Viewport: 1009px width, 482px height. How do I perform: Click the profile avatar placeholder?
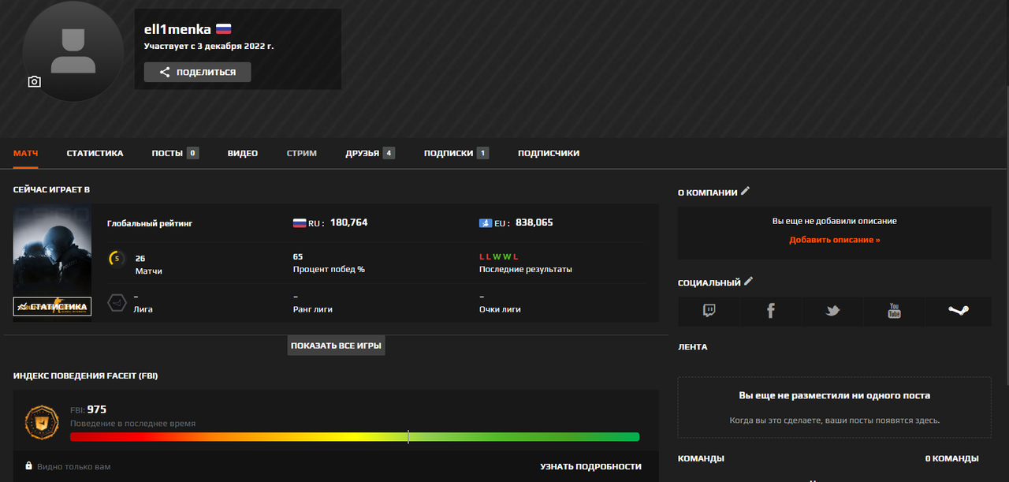coord(73,51)
